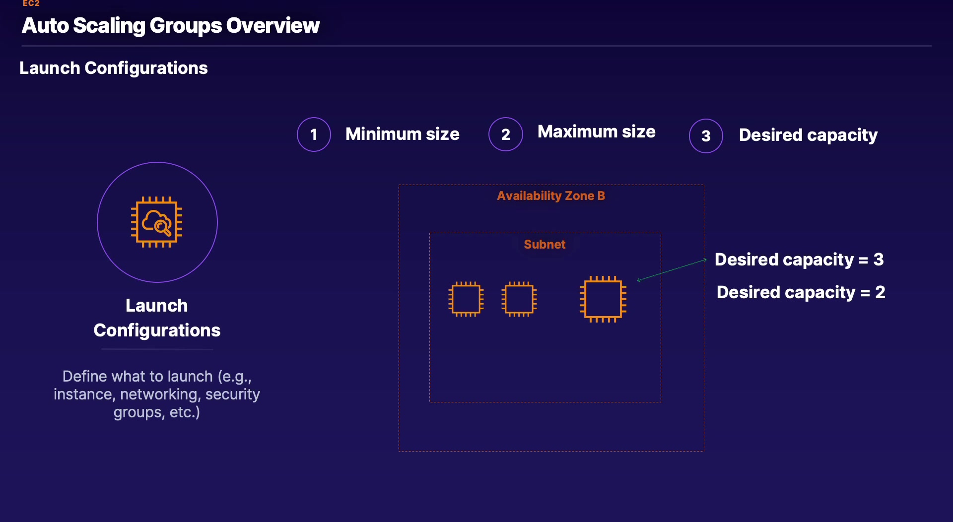The height and width of the screenshot is (522, 953).
Task: Select the first small EC2 instance icon
Action: coord(466,299)
